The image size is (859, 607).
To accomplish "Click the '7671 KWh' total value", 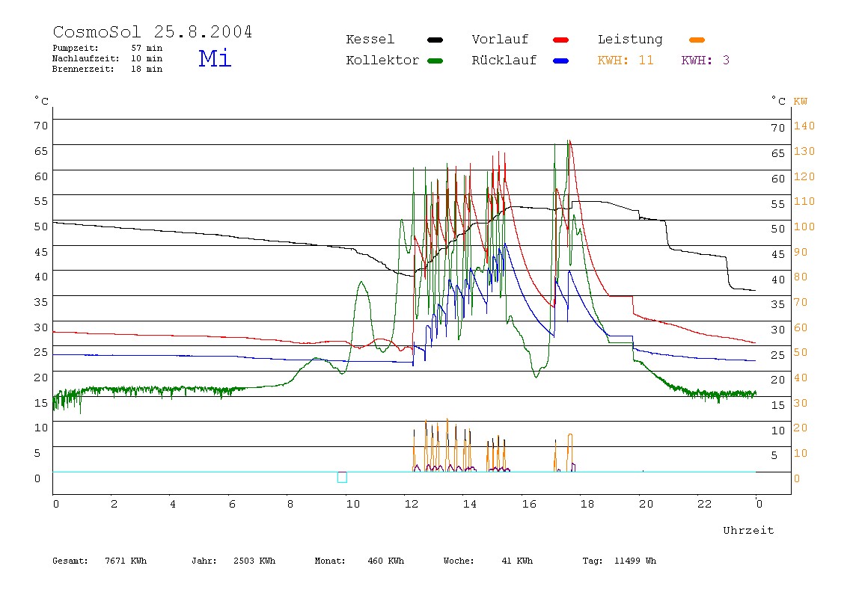I will (x=126, y=561).
